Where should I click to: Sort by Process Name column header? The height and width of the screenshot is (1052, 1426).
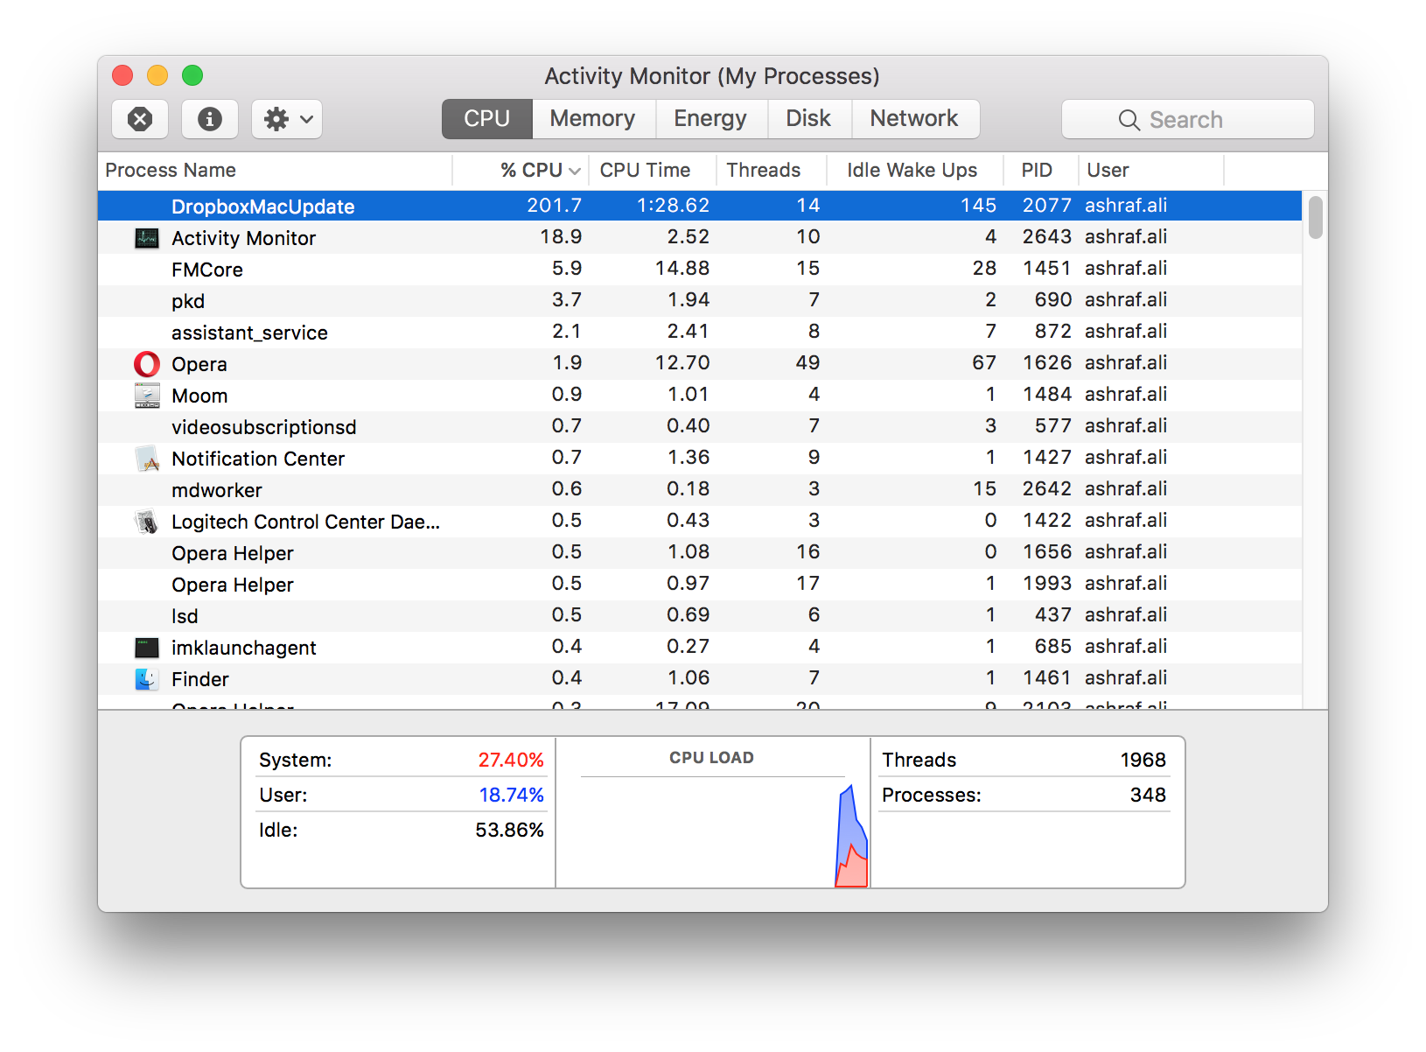coord(276,170)
